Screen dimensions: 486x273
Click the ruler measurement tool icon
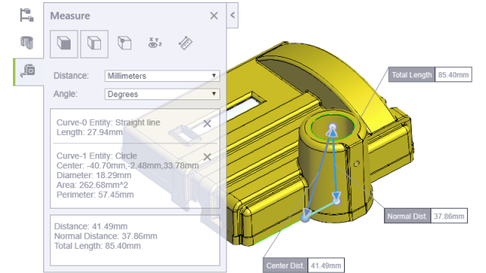tap(185, 43)
